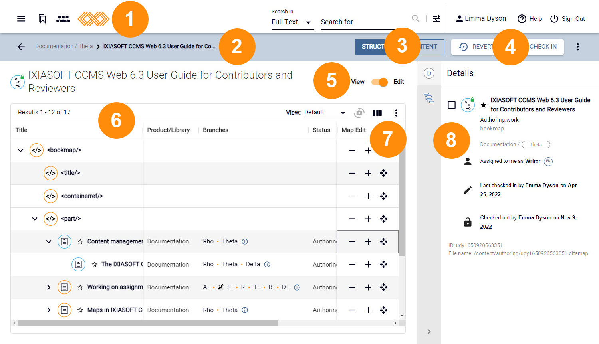This screenshot has height=344, width=599.
Task: Open the bookmarks icon
Action: click(42, 19)
